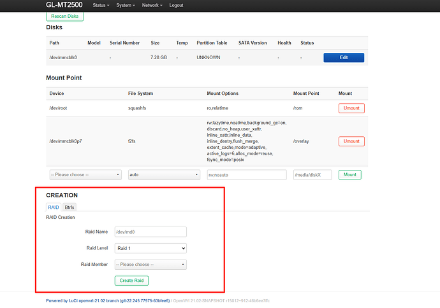This screenshot has height=308, width=440.
Task: Click the Raid Name input field
Action: (x=150, y=232)
